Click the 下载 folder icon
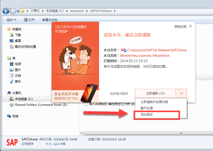The width and height of the screenshot is (213, 151). [12, 35]
